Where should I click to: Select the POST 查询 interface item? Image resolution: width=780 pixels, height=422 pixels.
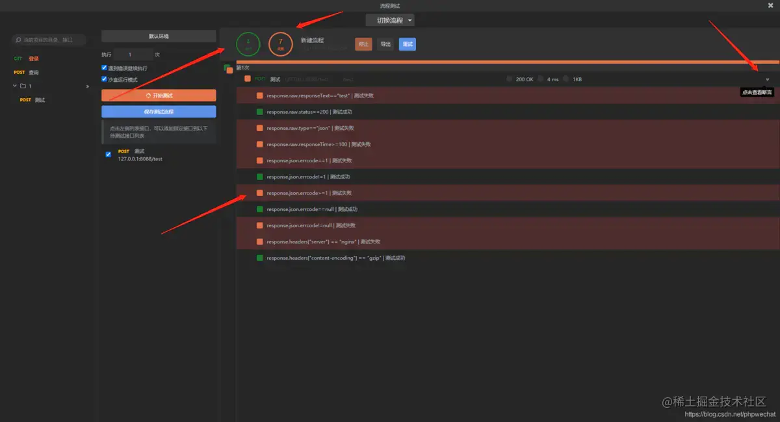pyautogui.click(x=26, y=72)
